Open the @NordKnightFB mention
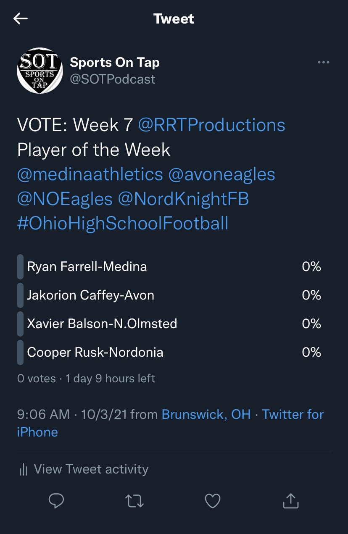Image resolution: width=348 pixels, height=534 pixels. 183,199
